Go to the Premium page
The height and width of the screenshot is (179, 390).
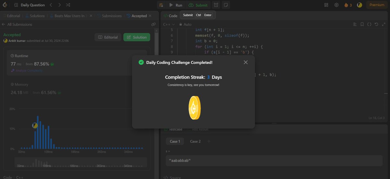(x=377, y=5)
